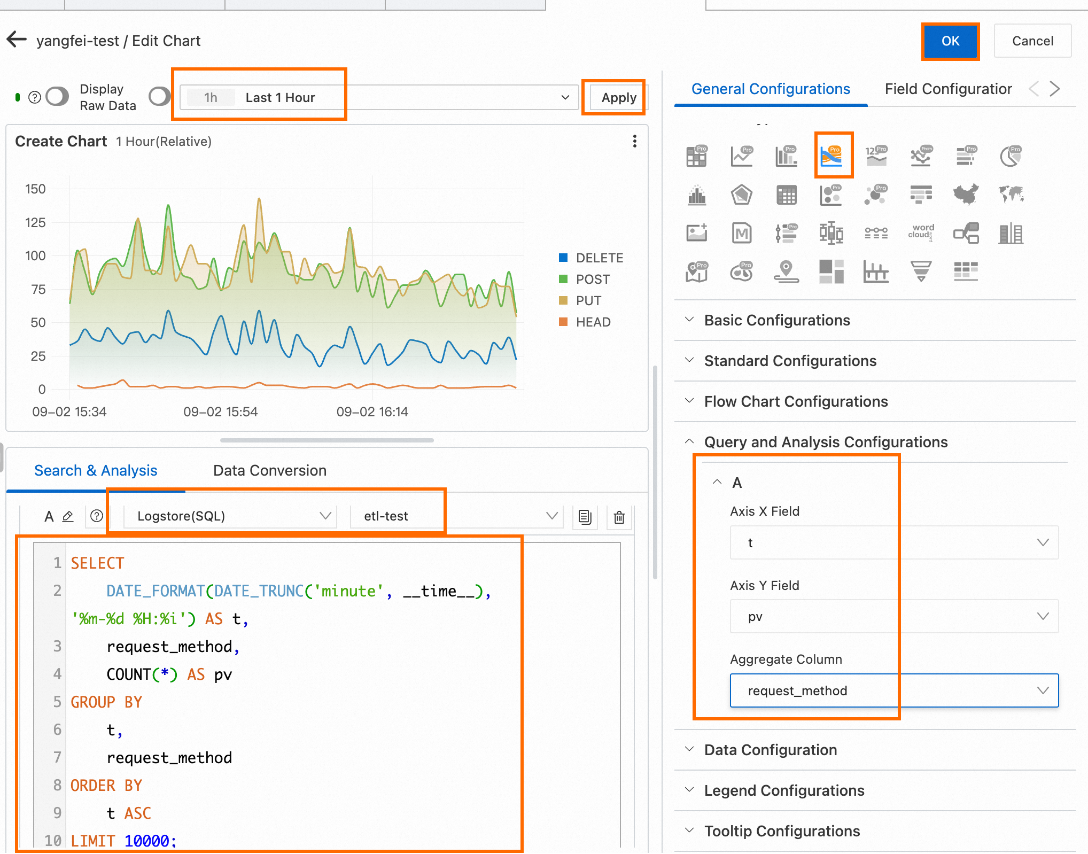Go back using the left arrow
The width and height of the screenshot is (1088, 854).
pyautogui.click(x=17, y=40)
